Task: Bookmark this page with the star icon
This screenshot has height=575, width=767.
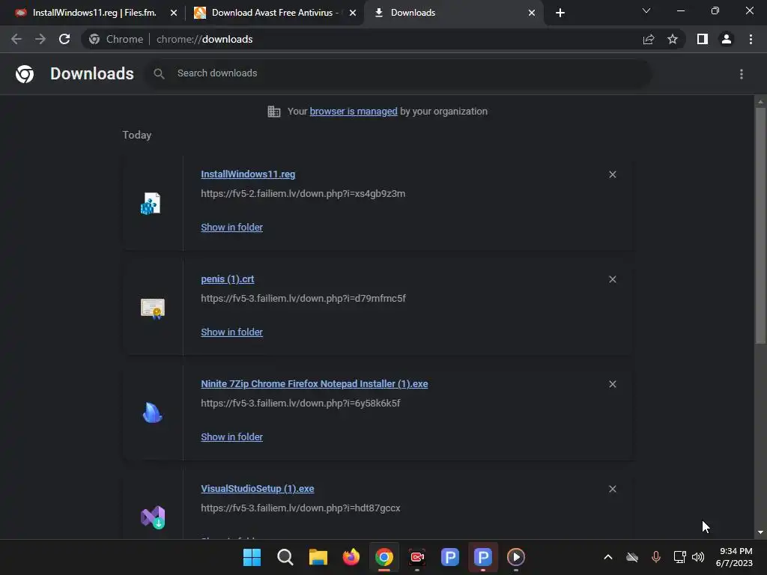Action: click(673, 39)
